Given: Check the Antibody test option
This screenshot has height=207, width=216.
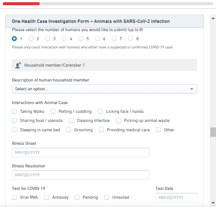Looking at the screenshot, I should [47, 197].
